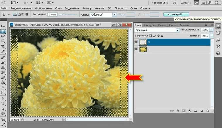Hide layer 2 using its eye icon

(x=137, y=42)
